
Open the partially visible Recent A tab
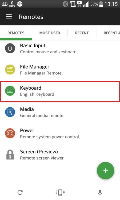pyautogui.click(x=111, y=33)
